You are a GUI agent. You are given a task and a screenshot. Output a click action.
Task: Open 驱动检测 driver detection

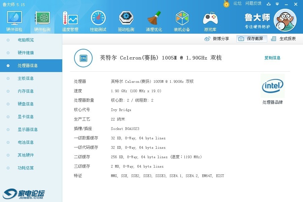pos(126,21)
